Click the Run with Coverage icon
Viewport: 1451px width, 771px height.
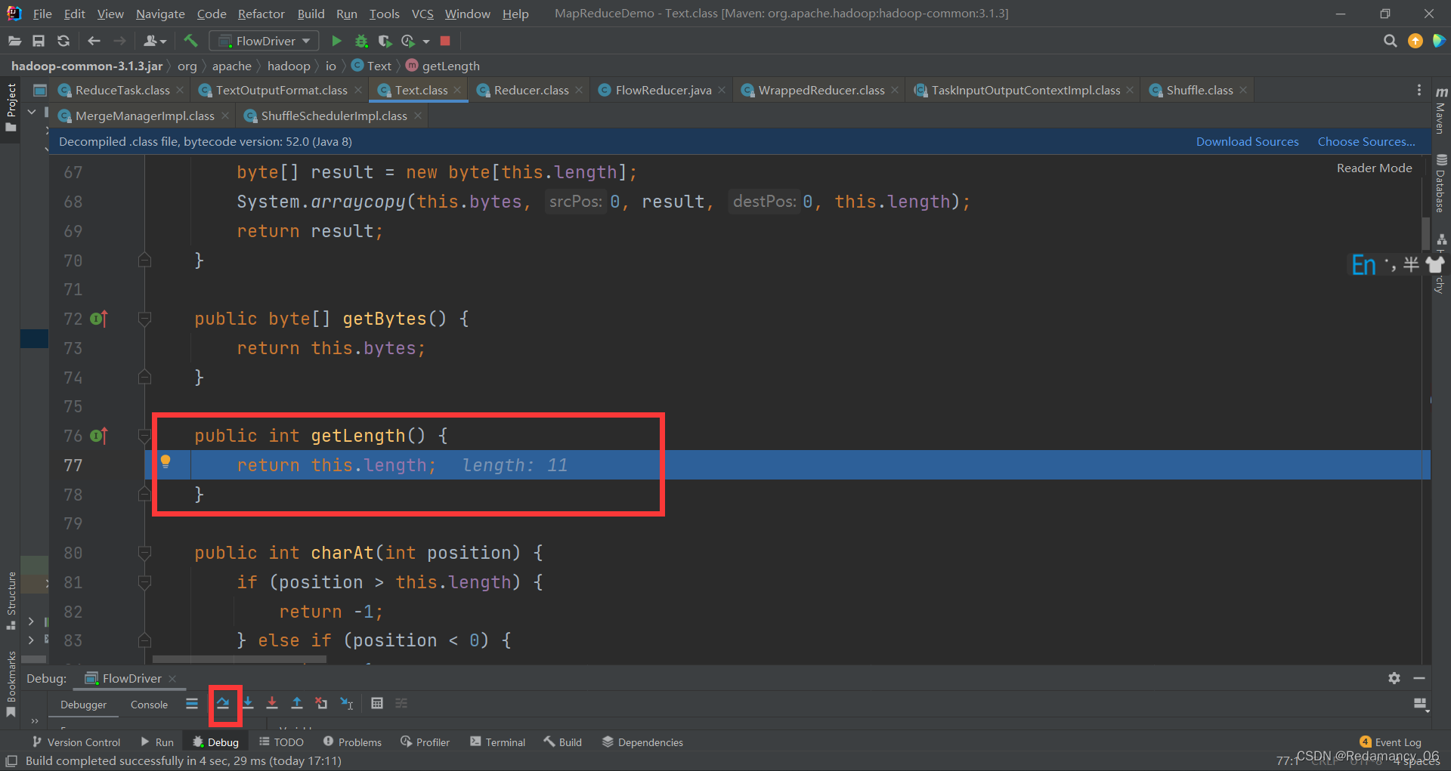pos(385,41)
